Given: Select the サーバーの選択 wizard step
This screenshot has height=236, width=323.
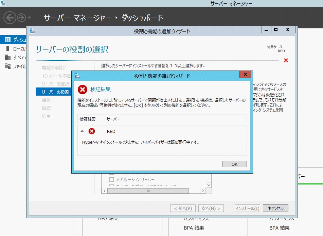Looking at the screenshot, I should pos(55,84).
